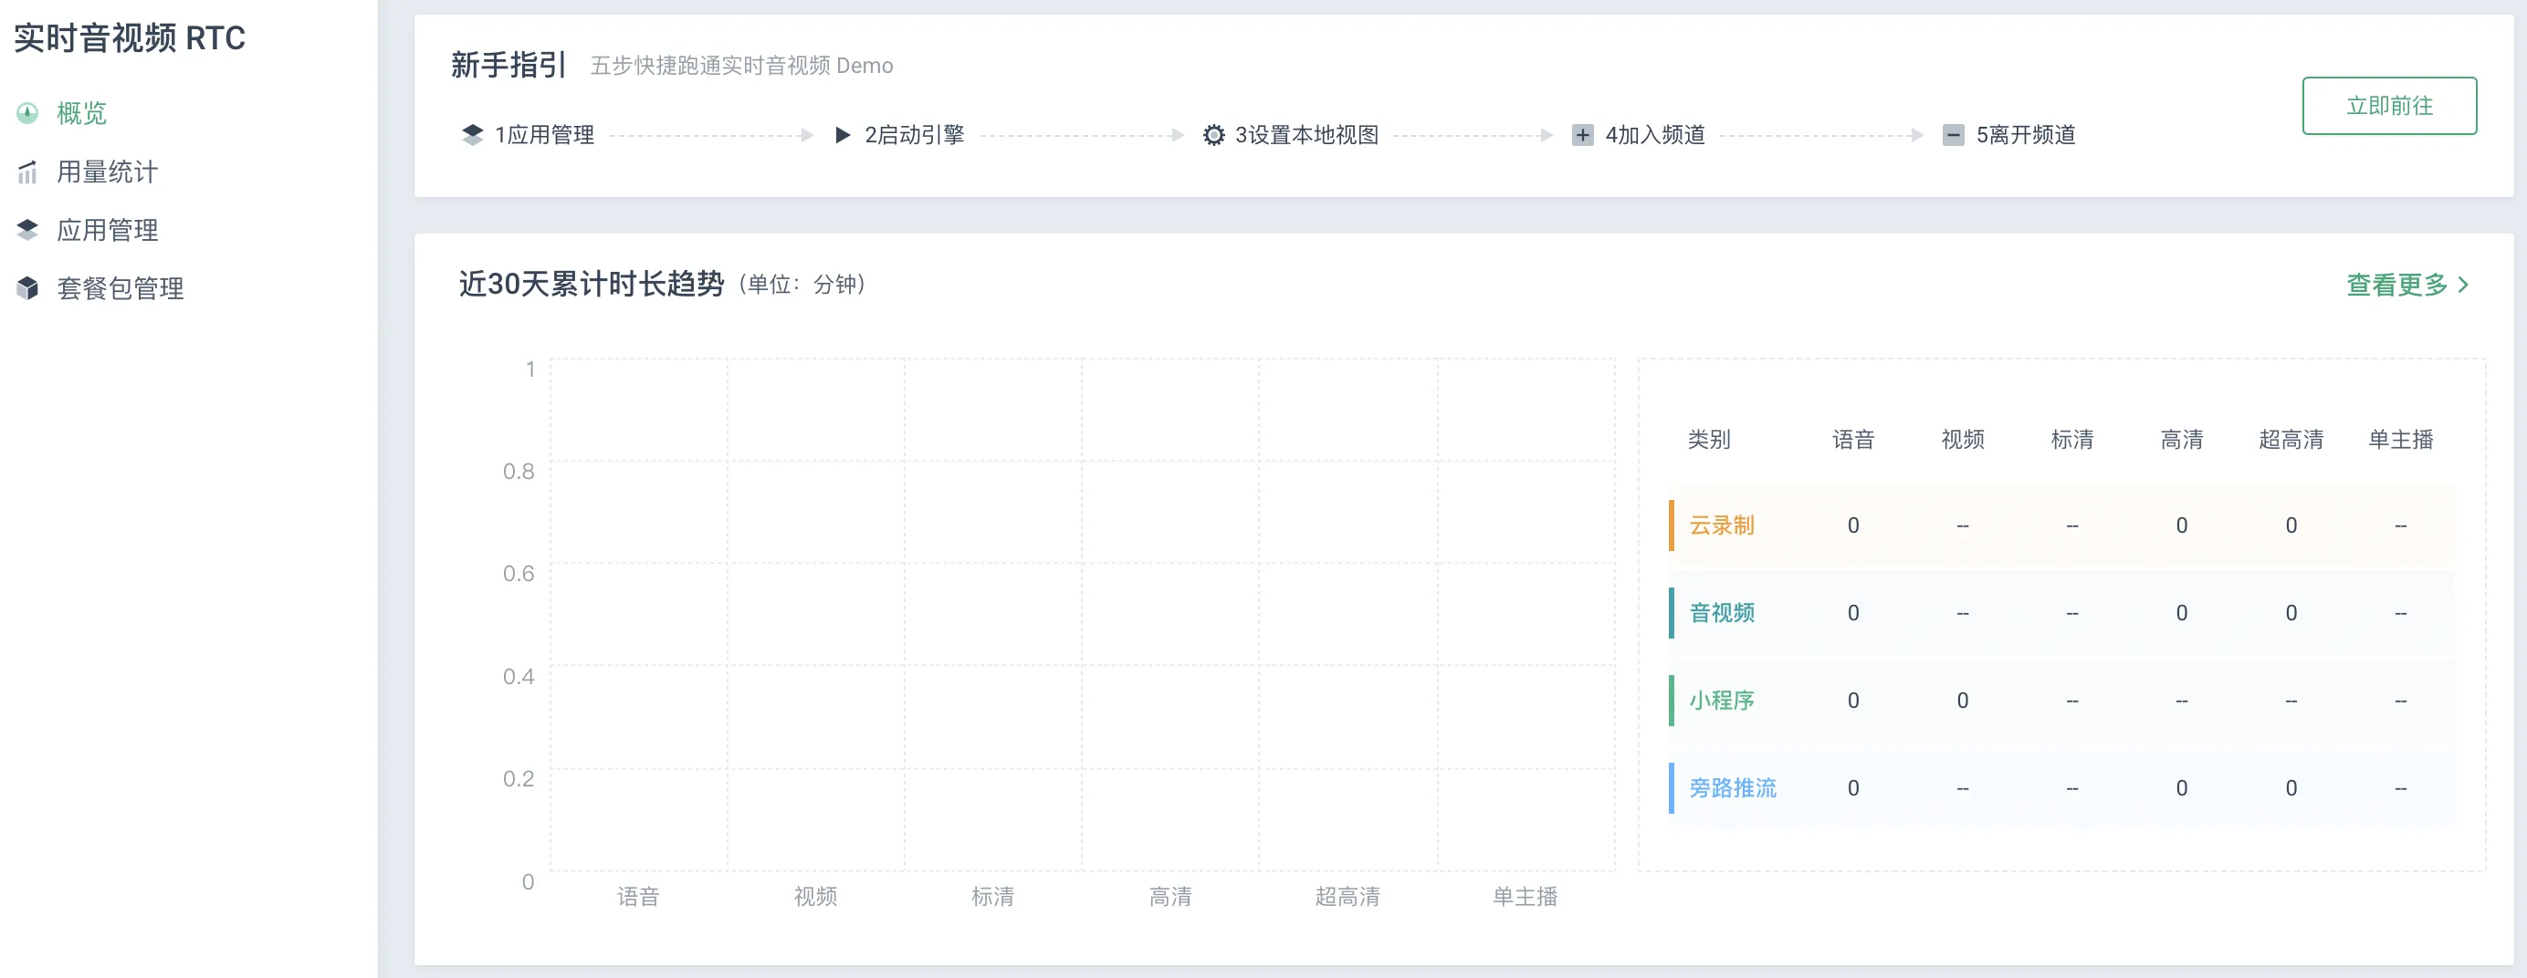This screenshot has width=2527, height=978.
Task: Click the plus icon beside 4加入频道
Action: coord(1582,135)
